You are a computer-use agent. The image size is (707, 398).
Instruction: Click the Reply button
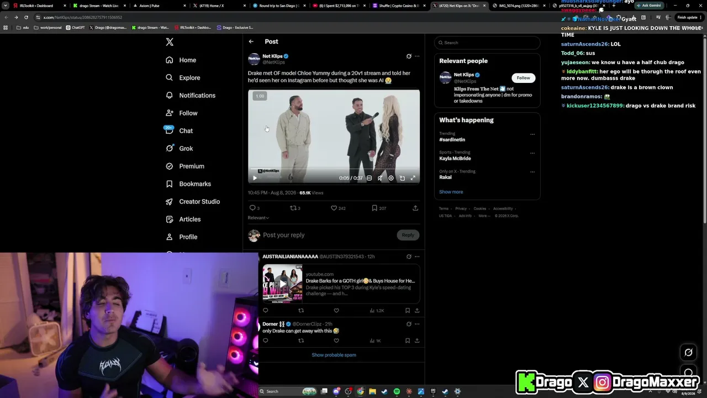point(408,235)
